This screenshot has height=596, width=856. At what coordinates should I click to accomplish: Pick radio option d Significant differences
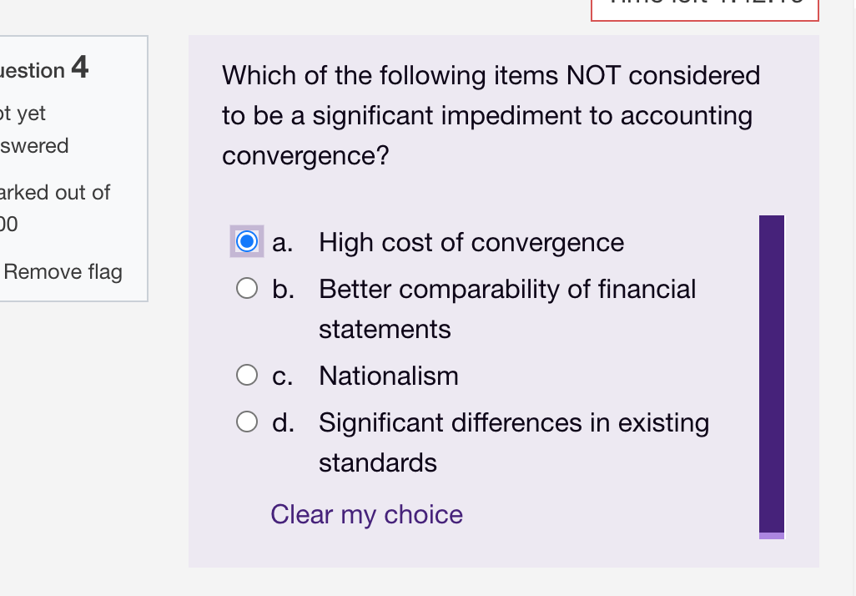246,422
